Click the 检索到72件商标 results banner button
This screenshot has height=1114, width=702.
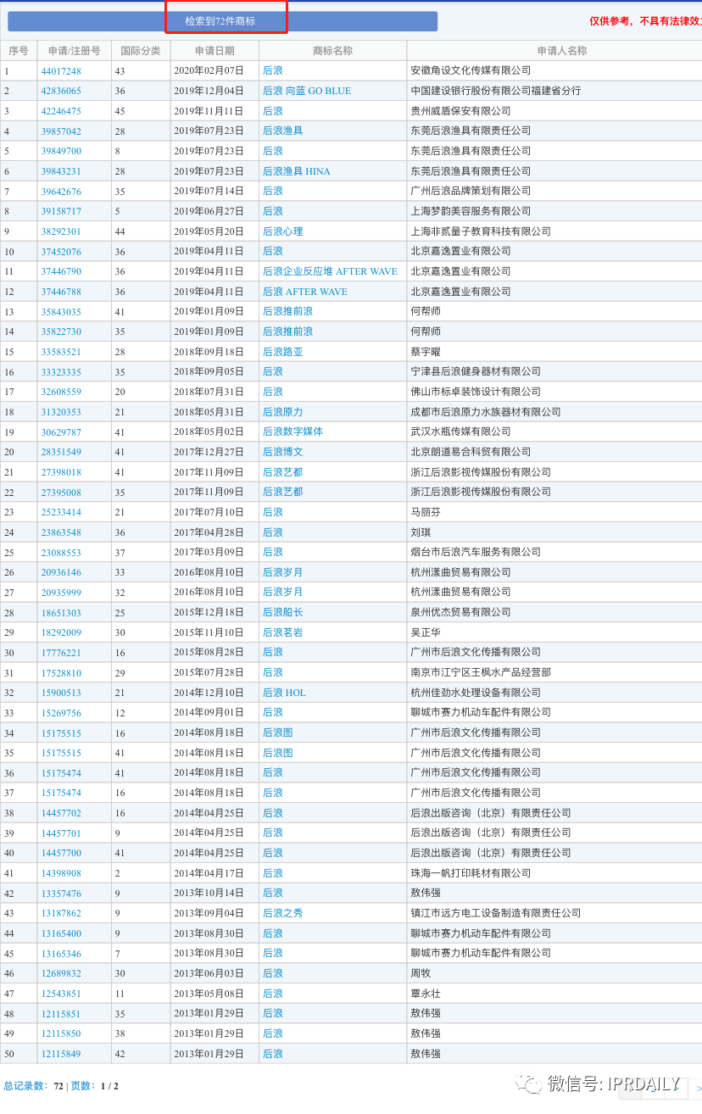click(x=222, y=21)
